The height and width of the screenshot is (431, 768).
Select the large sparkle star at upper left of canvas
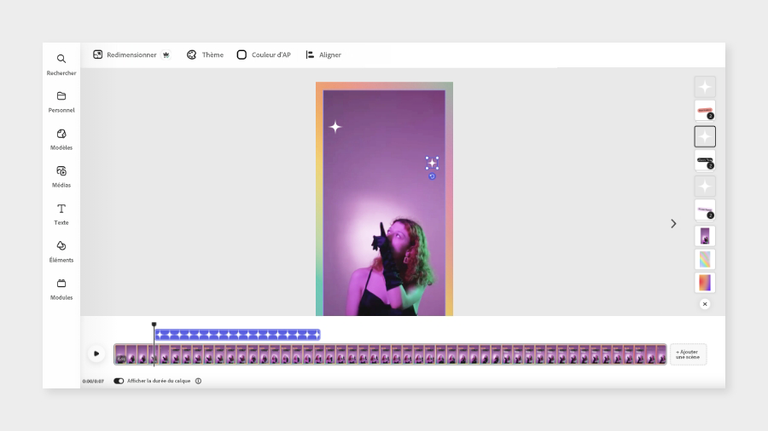[335, 127]
